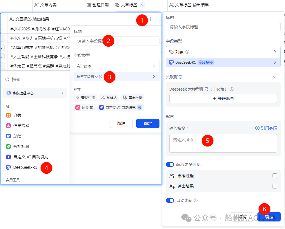Click the cell starting #AI算力需求
285x229 pixels.
pyautogui.click(x=39, y=47)
